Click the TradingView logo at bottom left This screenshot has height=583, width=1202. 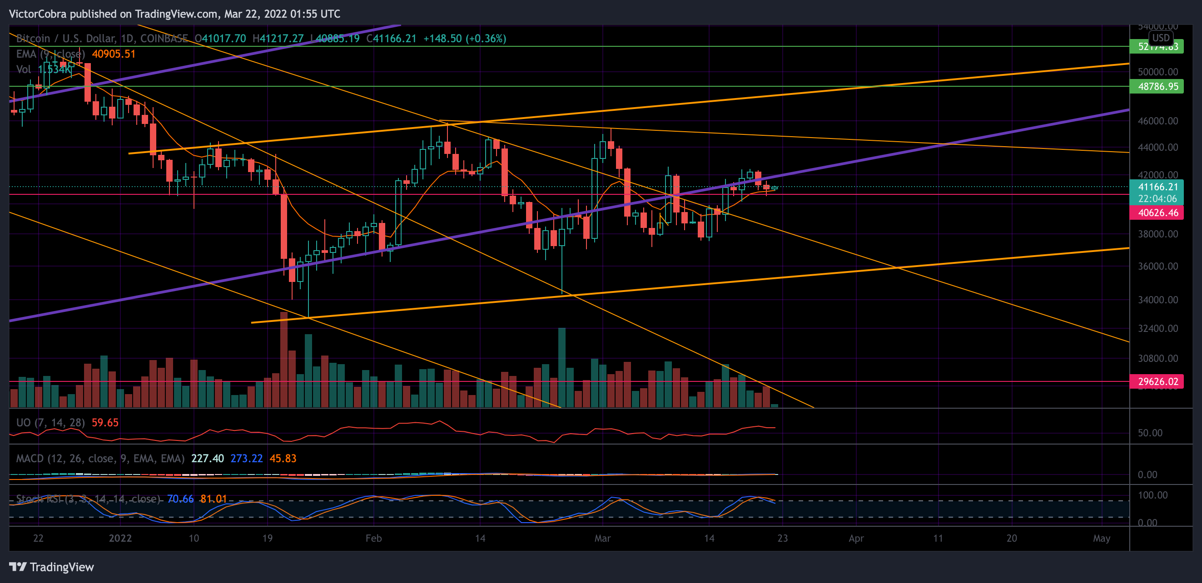[51, 567]
